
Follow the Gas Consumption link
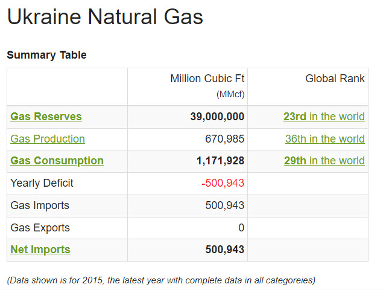tap(57, 161)
